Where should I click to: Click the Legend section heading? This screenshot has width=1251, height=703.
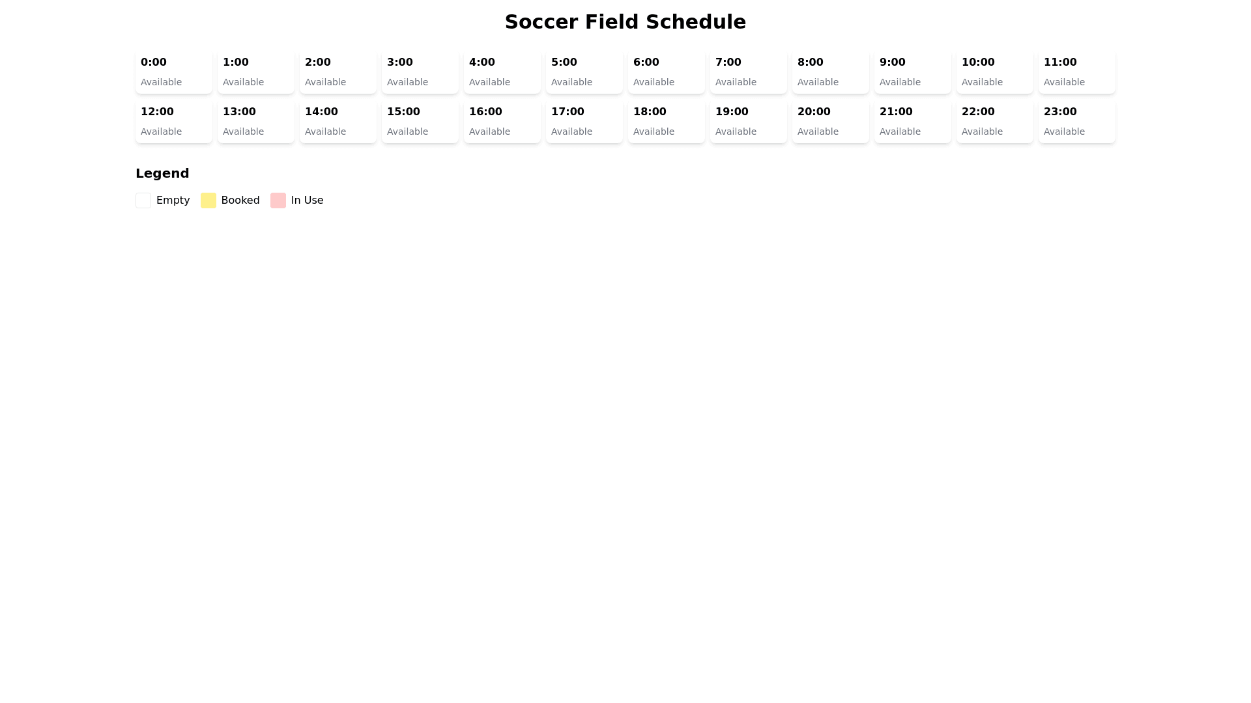click(162, 173)
